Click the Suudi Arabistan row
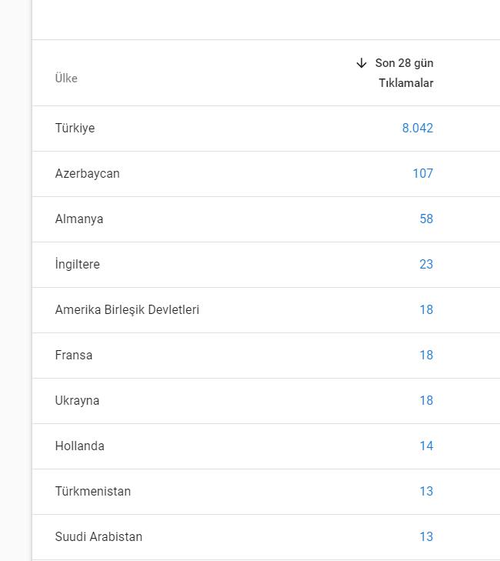This screenshot has height=561, width=500. pos(266,537)
